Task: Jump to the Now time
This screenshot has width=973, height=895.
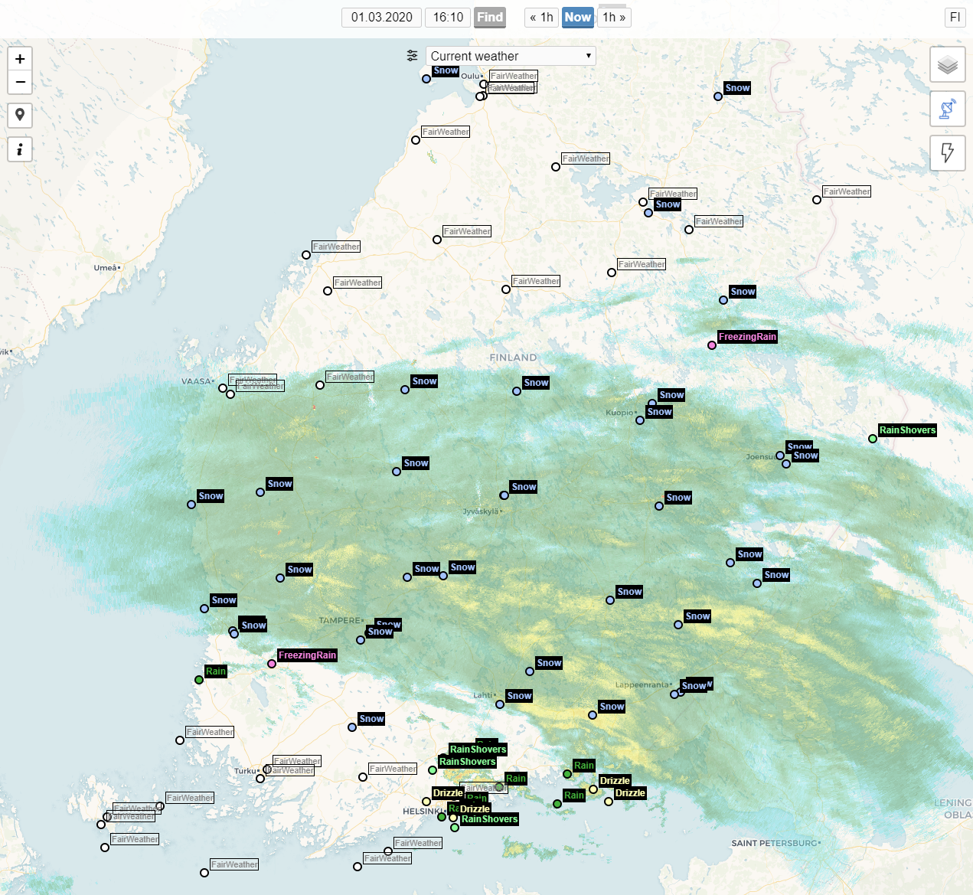Action: pos(578,18)
